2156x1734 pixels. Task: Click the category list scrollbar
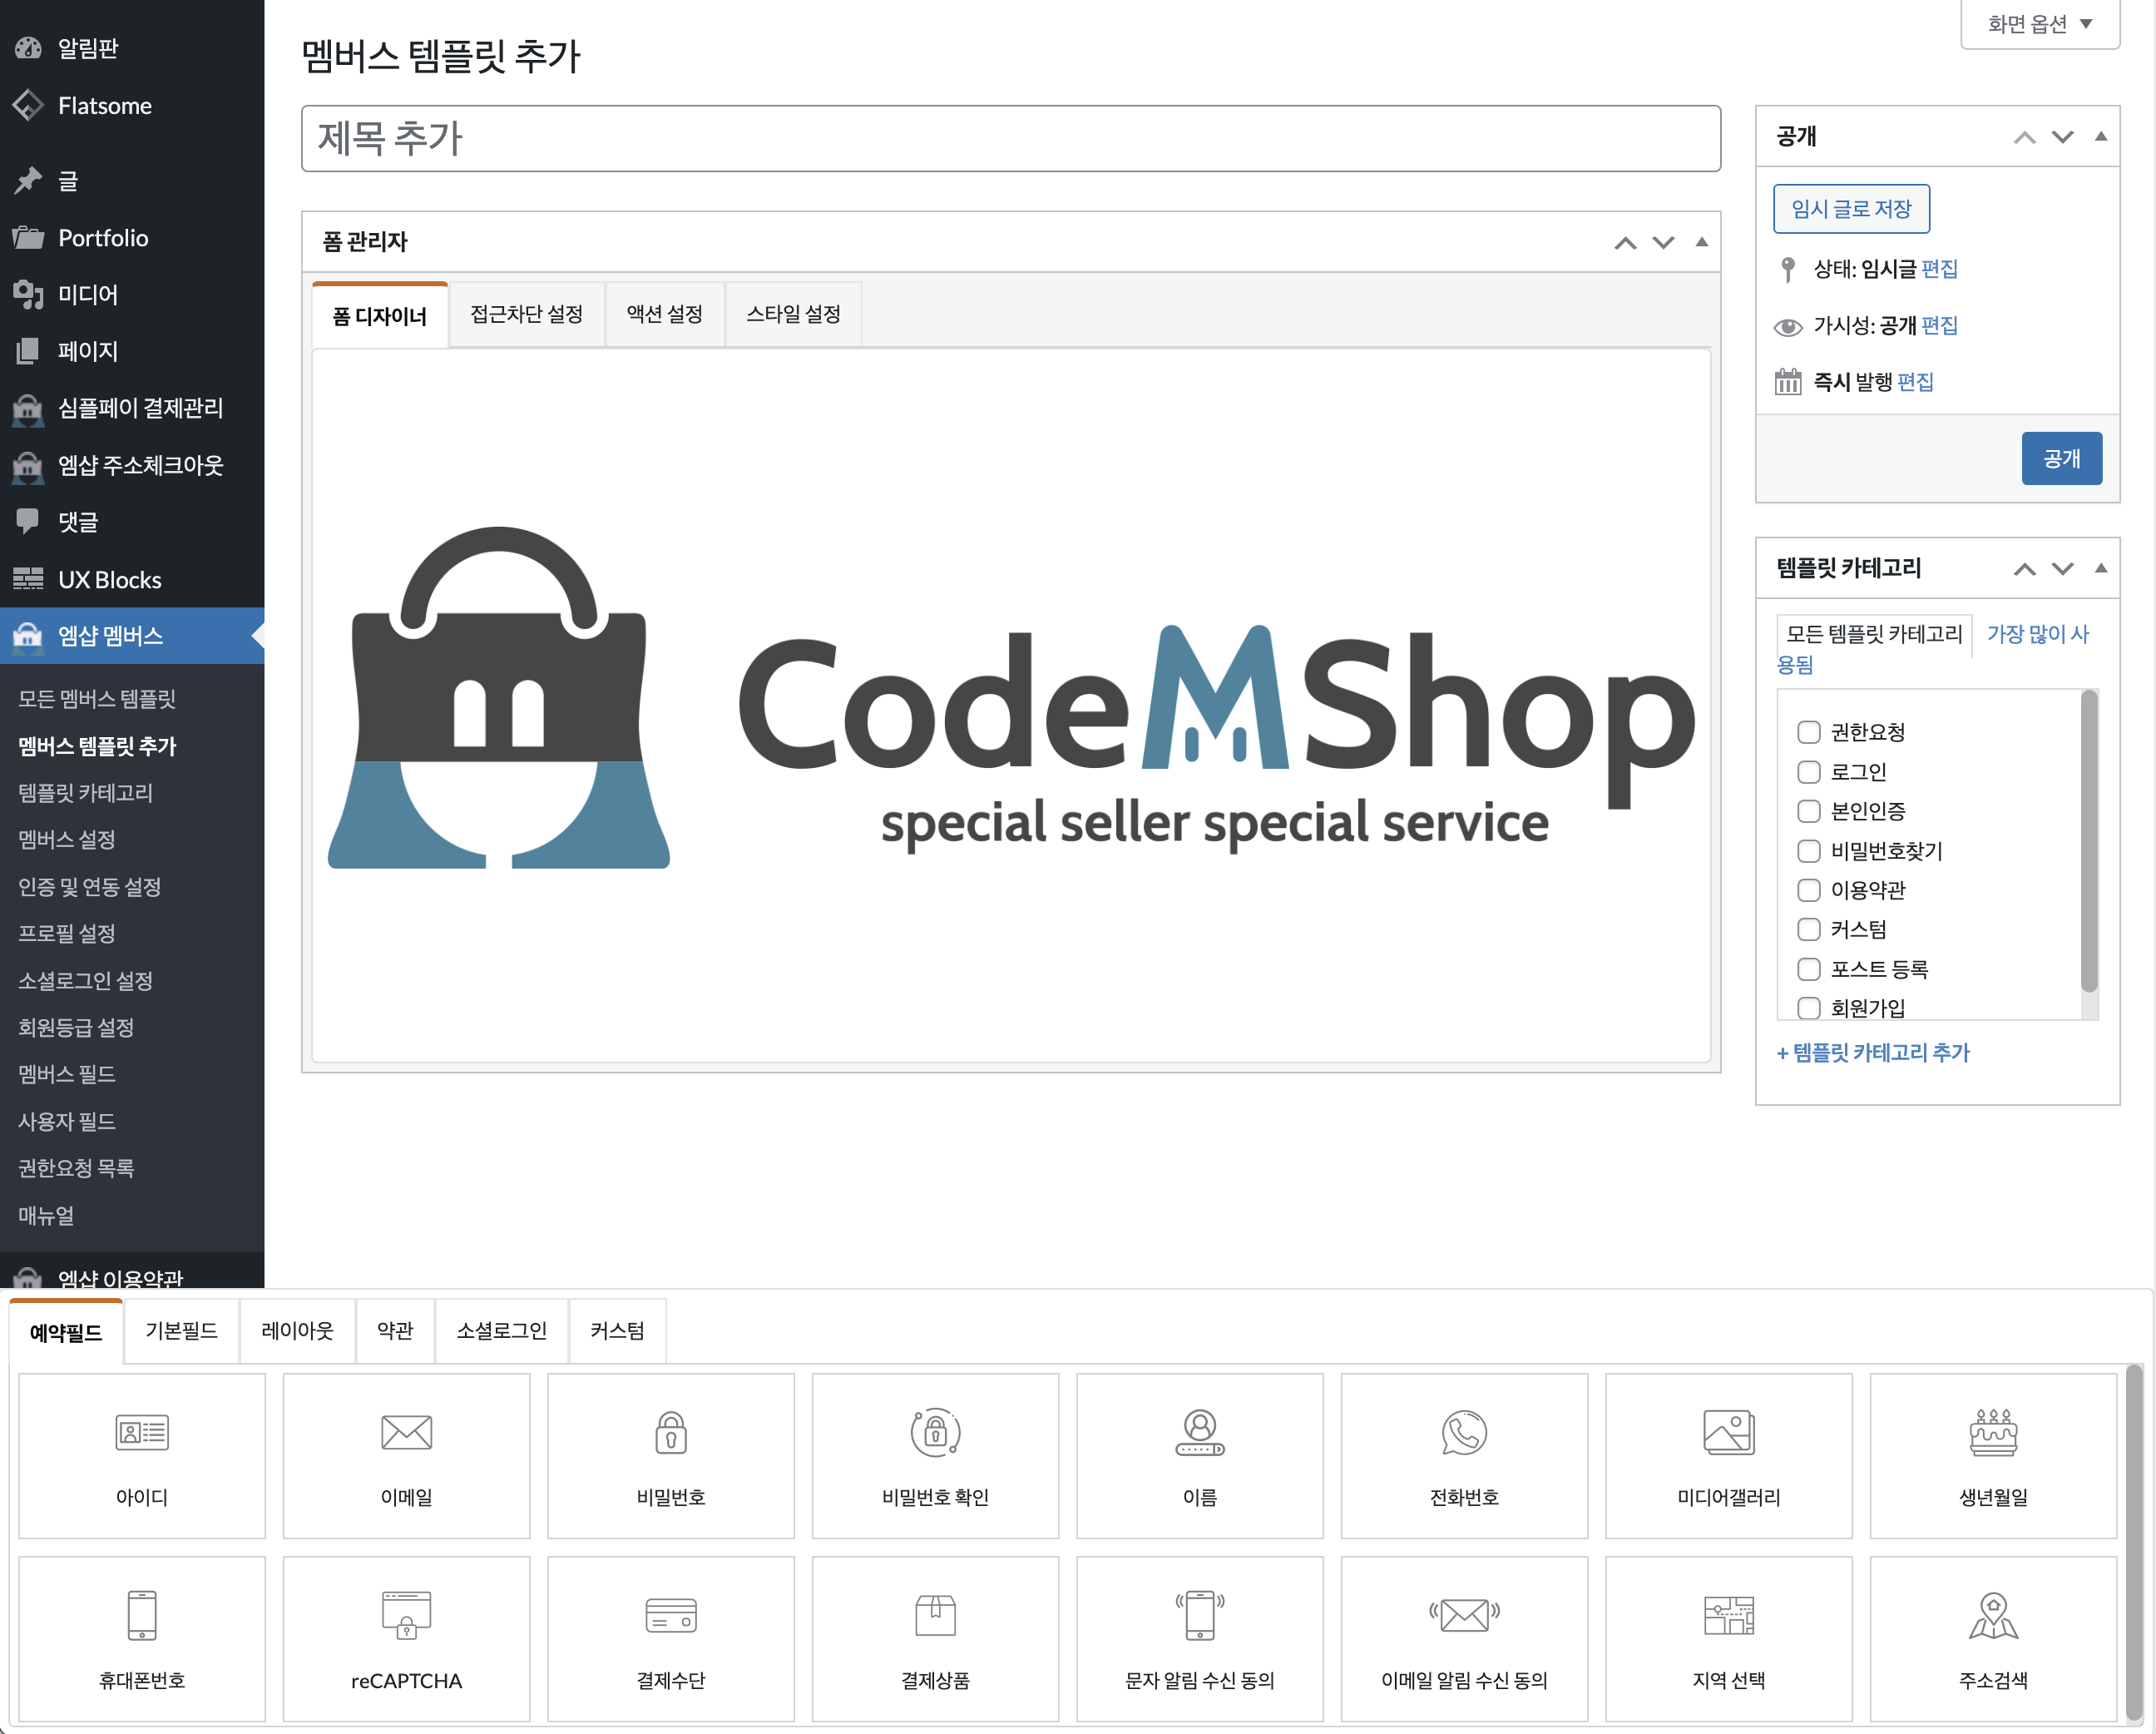(2089, 843)
